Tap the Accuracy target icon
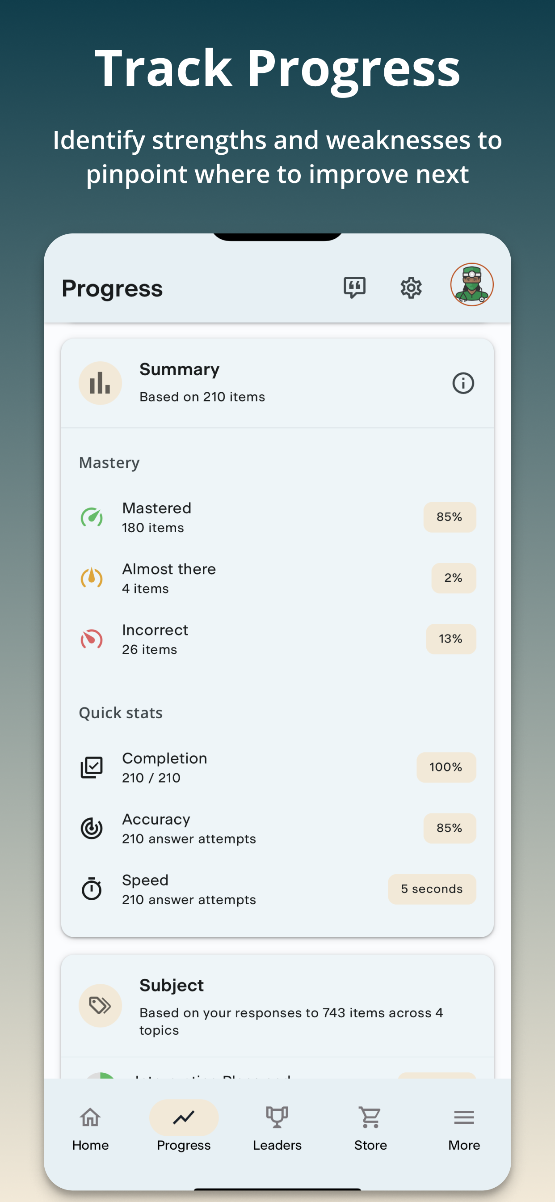Viewport: 555px width, 1202px height. pyautogui.click(x=92, y=828)
